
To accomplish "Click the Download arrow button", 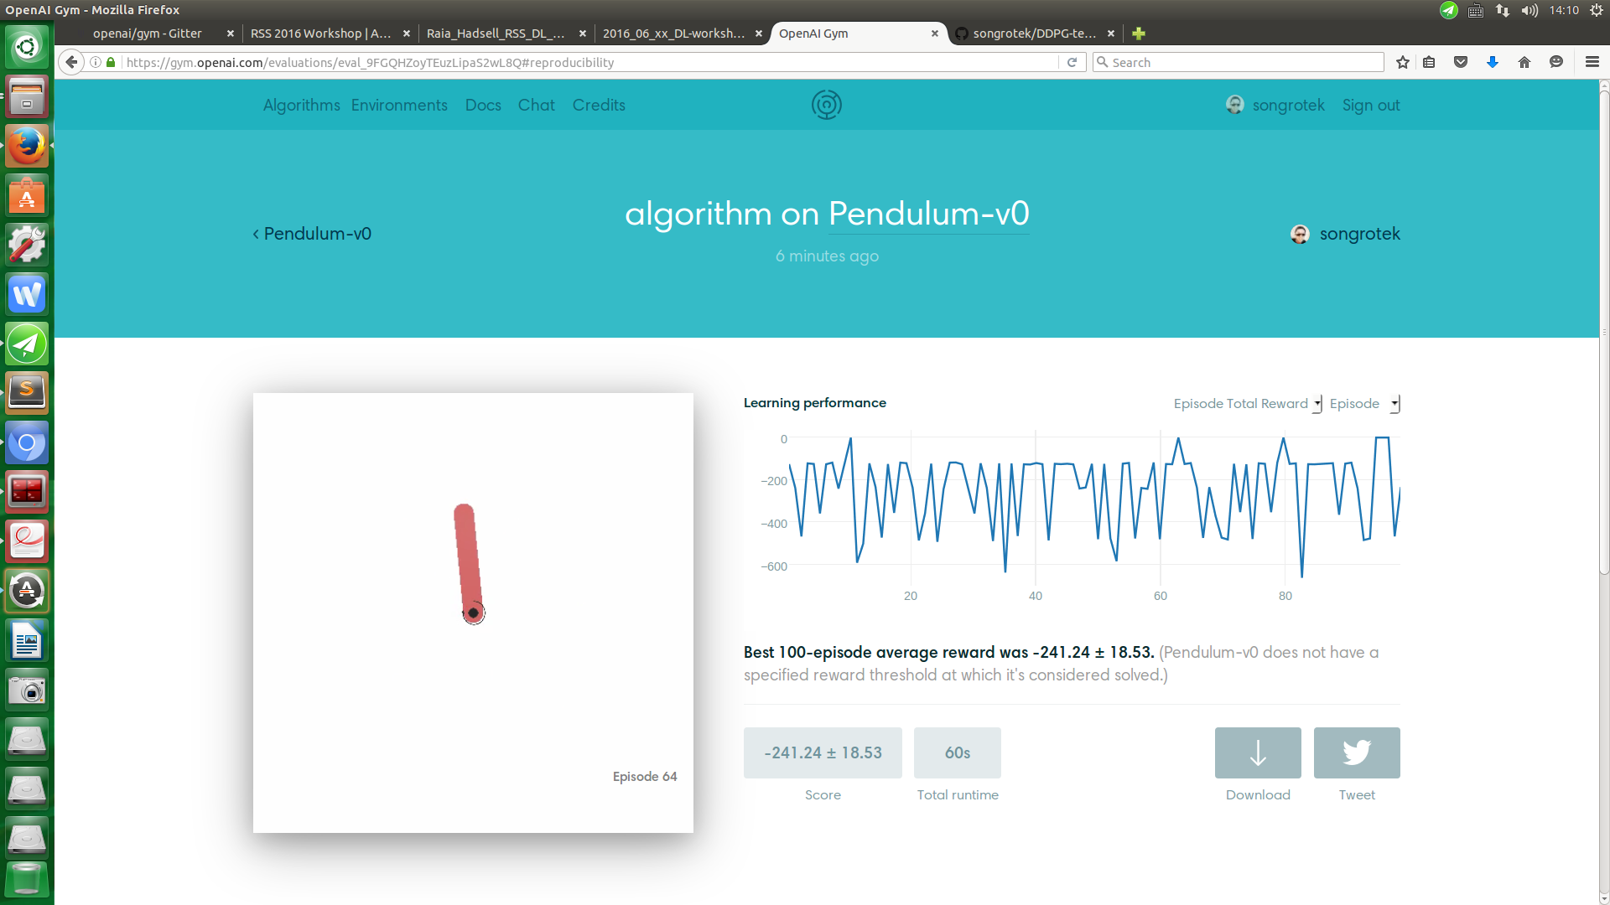I will 1257,752.
